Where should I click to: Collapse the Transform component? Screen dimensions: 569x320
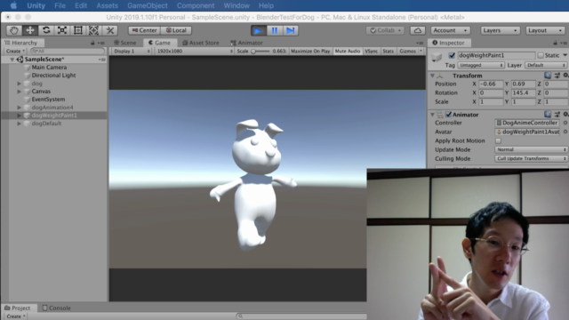click(x=432, y=76)
